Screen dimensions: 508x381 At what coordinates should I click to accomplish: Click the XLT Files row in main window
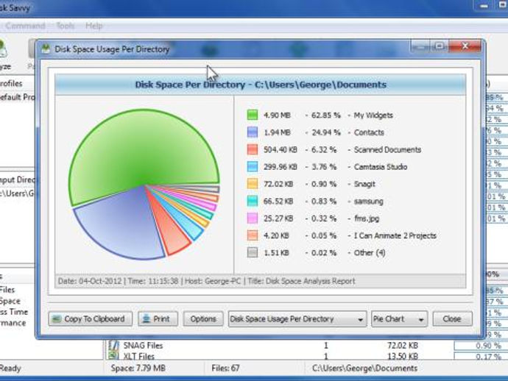click(x=306, y=356)
